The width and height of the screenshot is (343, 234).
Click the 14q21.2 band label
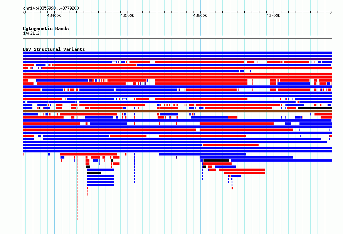31,33
